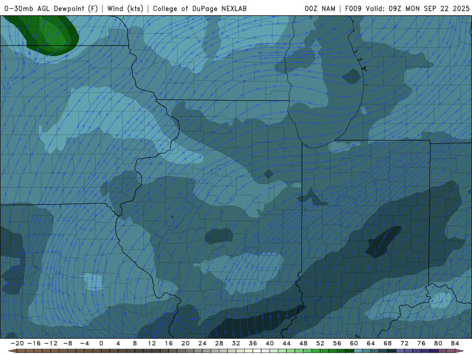Click the teal color swatch below 60
This screenshot has width=472, height=354.
tap(358, 351)
